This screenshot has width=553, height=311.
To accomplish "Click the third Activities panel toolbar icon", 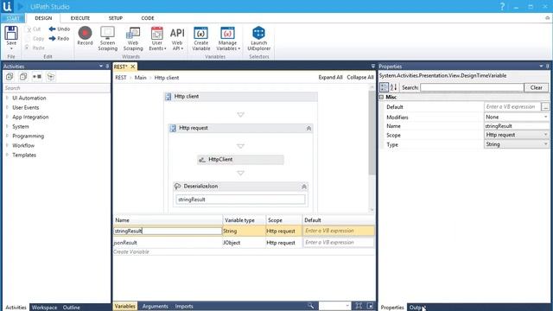I will point(37,77).
